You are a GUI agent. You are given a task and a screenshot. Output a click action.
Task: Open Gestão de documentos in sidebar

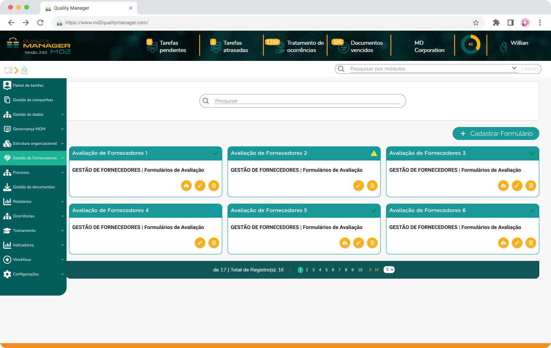tap(33, 187)
